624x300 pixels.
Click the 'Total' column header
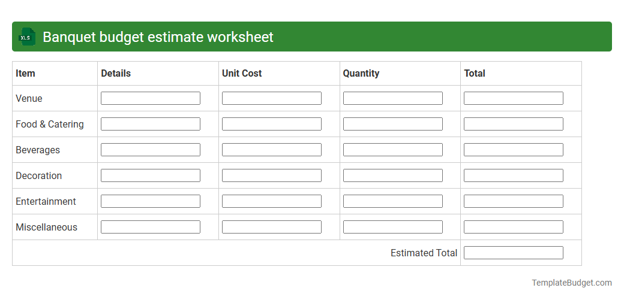475,74
